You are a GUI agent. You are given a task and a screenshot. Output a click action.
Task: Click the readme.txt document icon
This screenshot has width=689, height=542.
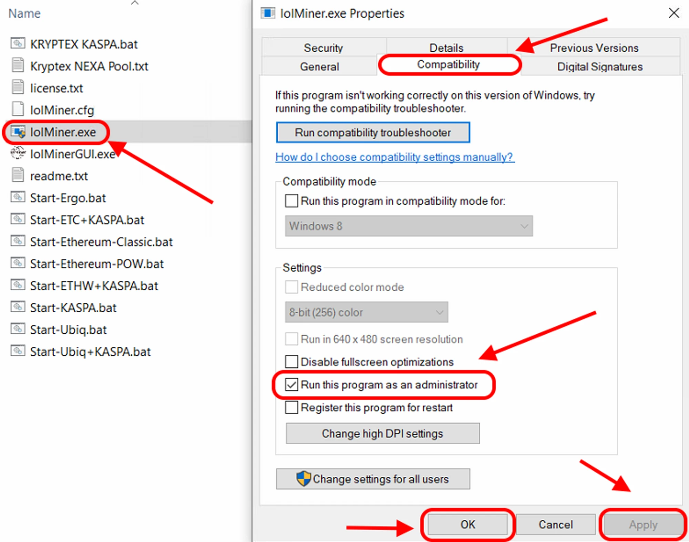coord(18,175)
